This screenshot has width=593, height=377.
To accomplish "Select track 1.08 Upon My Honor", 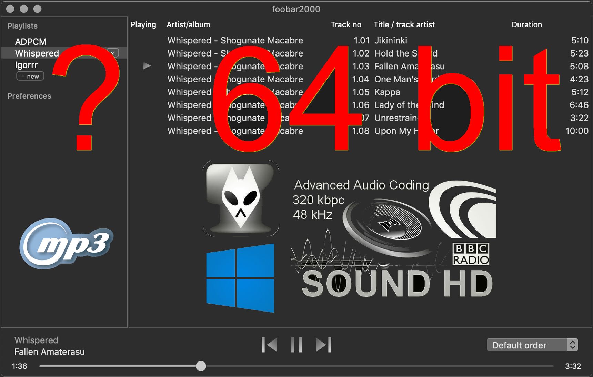I will [360, 131].
